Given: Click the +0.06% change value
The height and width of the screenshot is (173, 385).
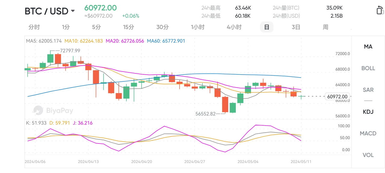Looking at the screenshot, I should pyautogui.click(x=131, y=16).
